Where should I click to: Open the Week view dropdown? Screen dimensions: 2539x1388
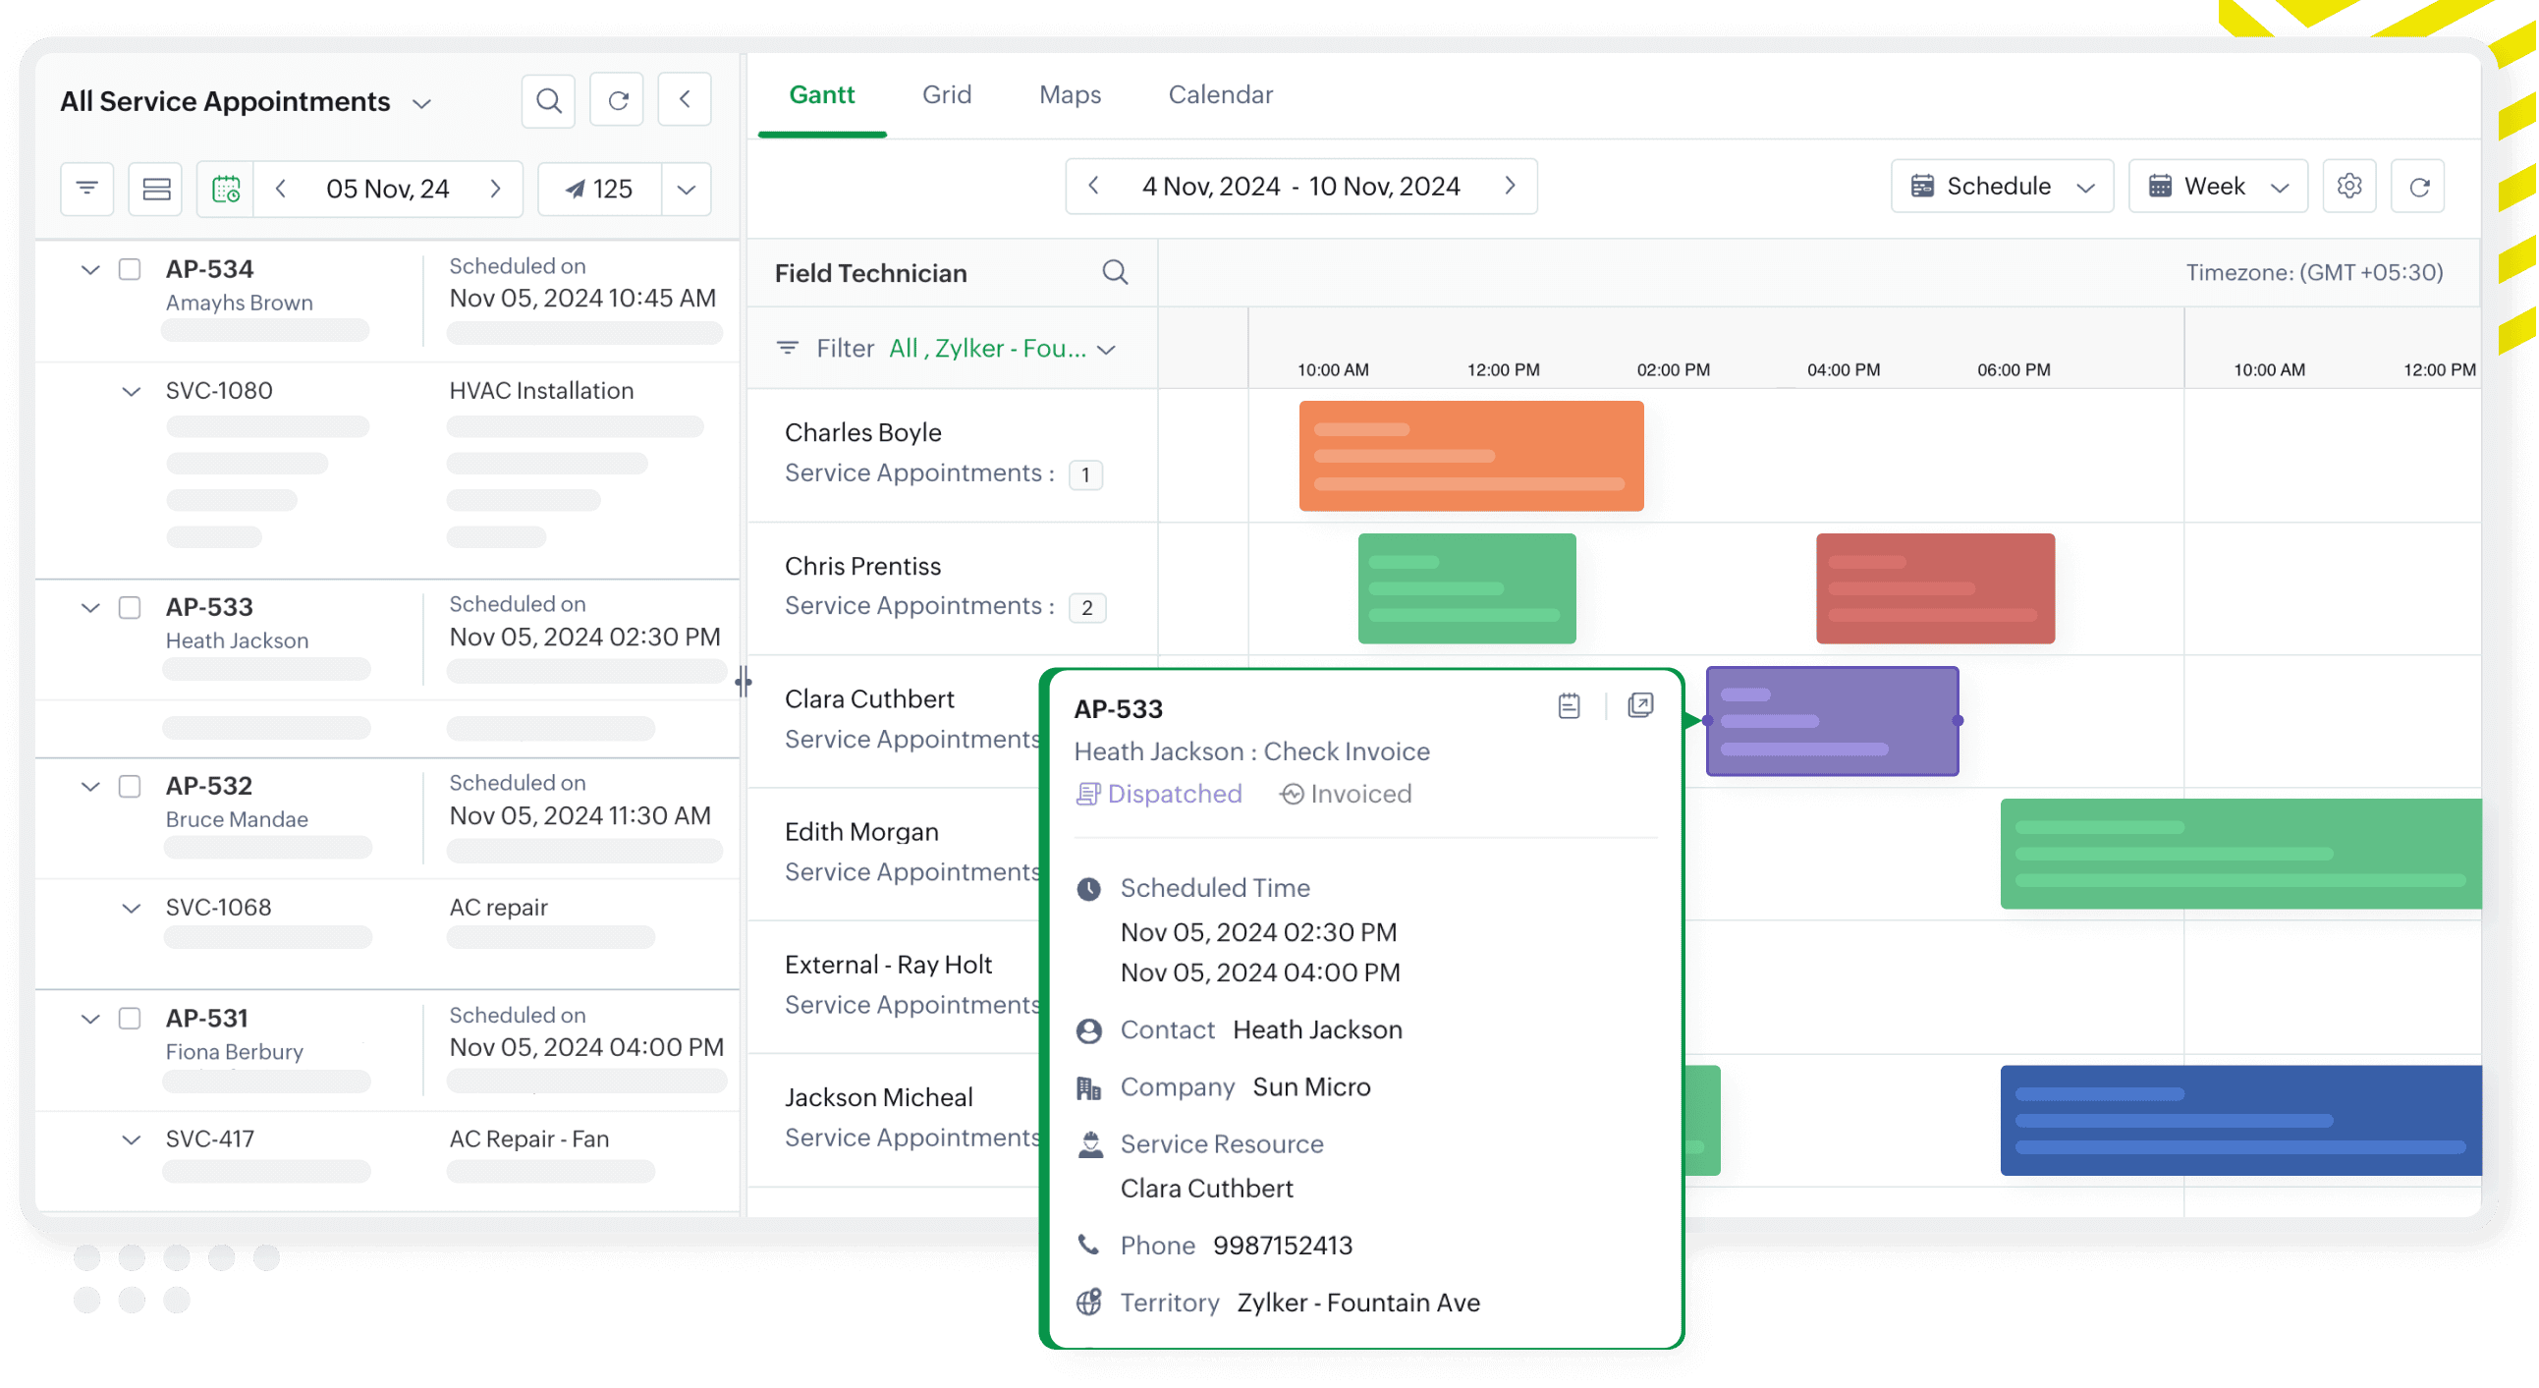coord(2218,187)
